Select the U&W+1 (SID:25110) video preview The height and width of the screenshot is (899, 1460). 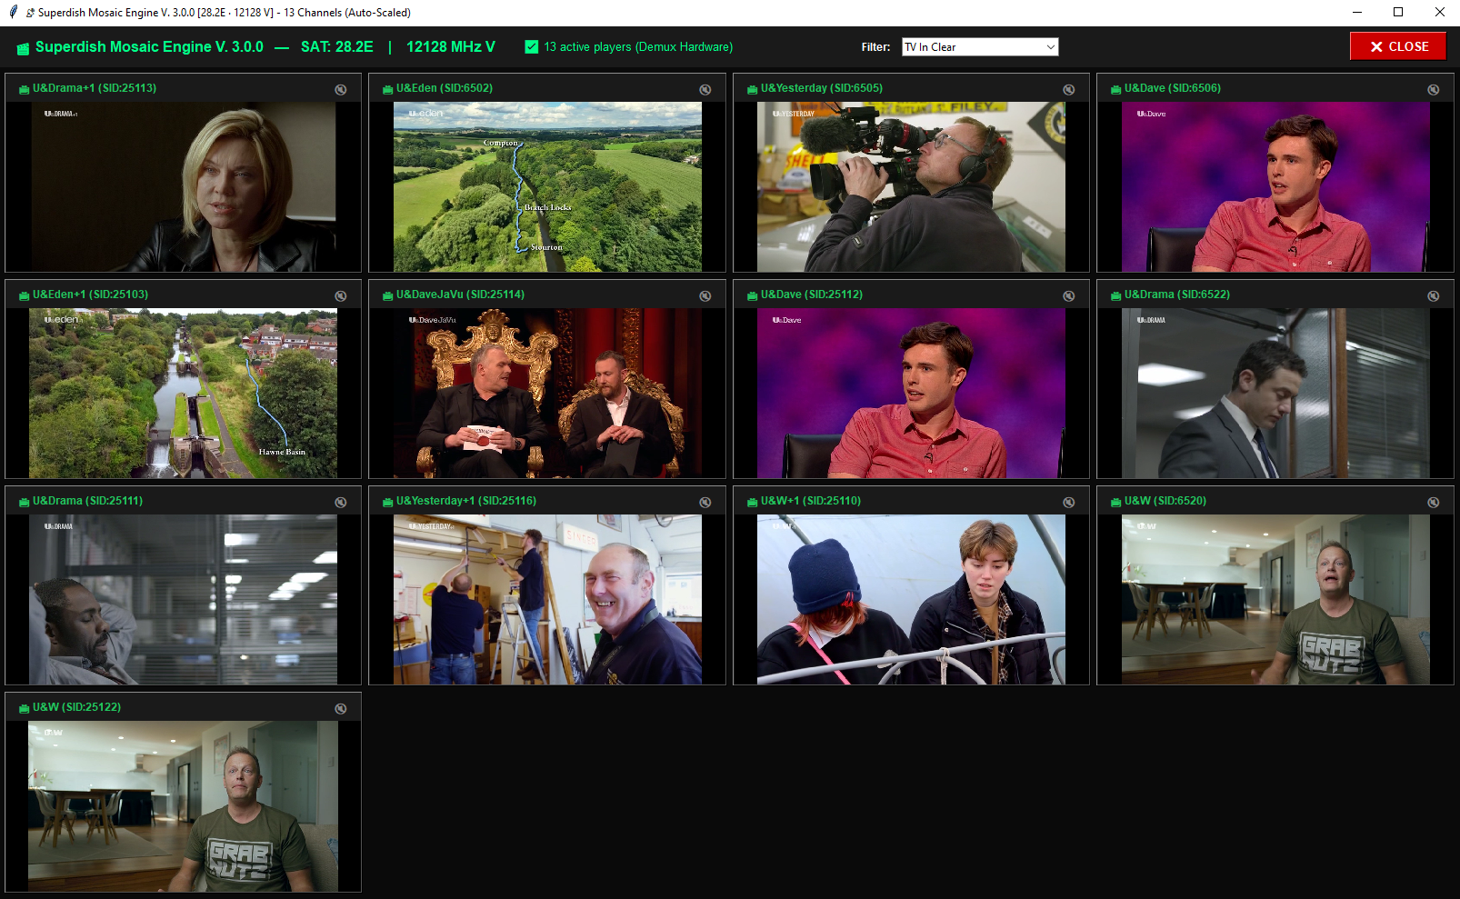point(911,600)
